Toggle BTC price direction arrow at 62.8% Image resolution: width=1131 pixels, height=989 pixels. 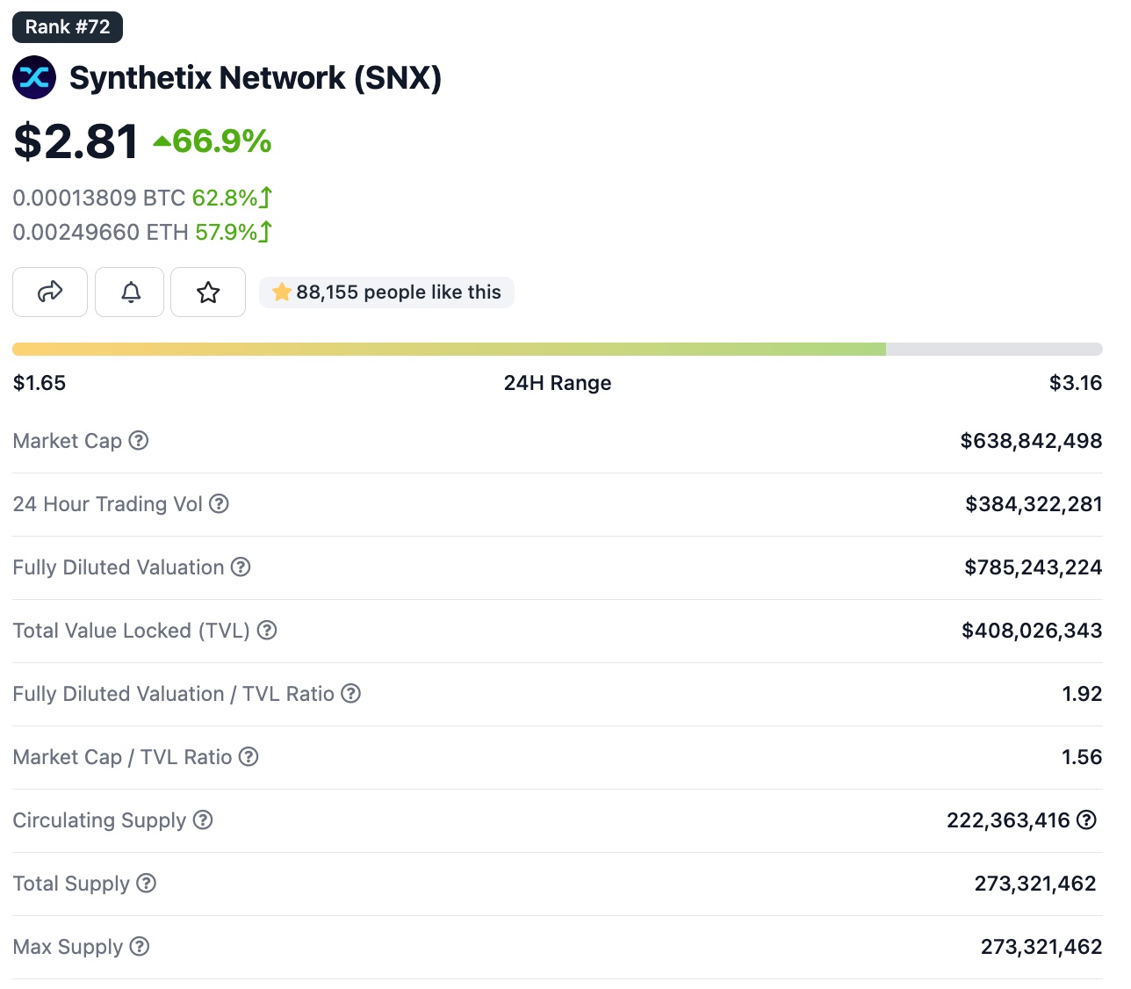click(266, 198)
